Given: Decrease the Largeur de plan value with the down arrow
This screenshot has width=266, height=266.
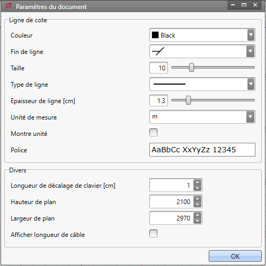Looking at the screenshot, I should tap(197, 221).
